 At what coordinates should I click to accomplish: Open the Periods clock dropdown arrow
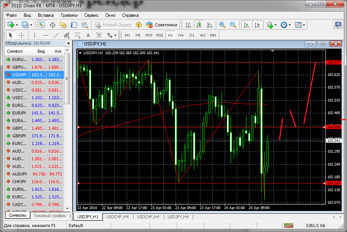coord(290,25)
